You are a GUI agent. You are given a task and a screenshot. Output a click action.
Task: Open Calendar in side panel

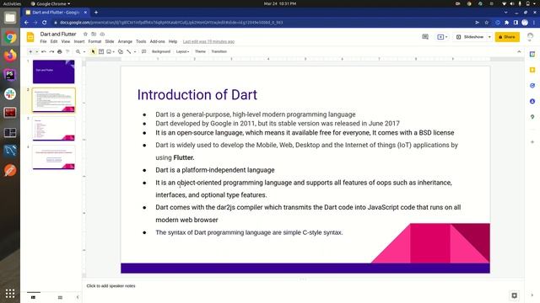click(x=532, y=54)
